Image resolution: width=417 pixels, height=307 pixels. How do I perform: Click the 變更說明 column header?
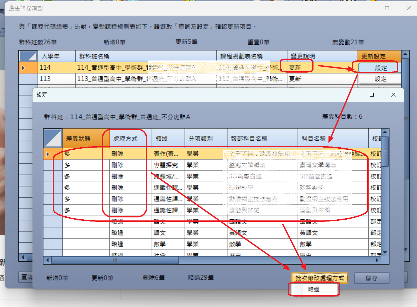(x=322, y=56)
